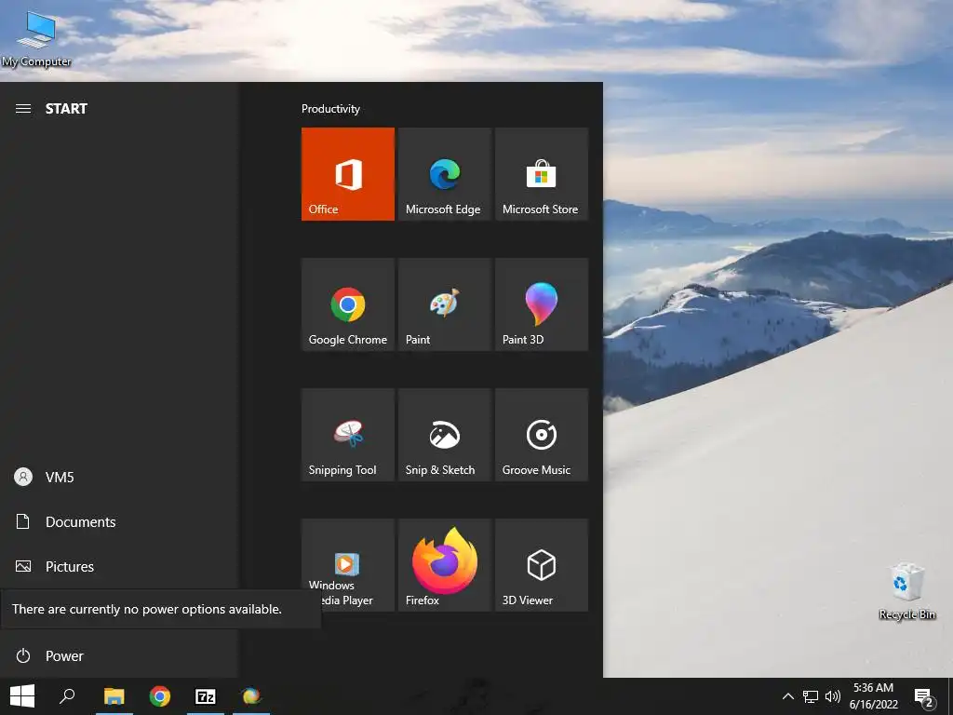Click the rightmost colorful taskbar app icon

(x=251, y=696)
